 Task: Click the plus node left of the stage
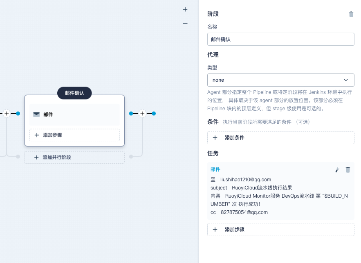[6, 114]
